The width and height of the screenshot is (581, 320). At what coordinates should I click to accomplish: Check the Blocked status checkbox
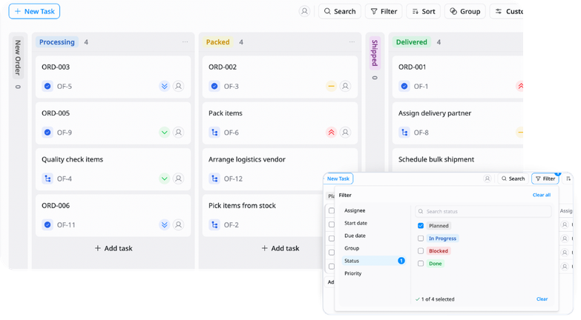coord(421,251)
